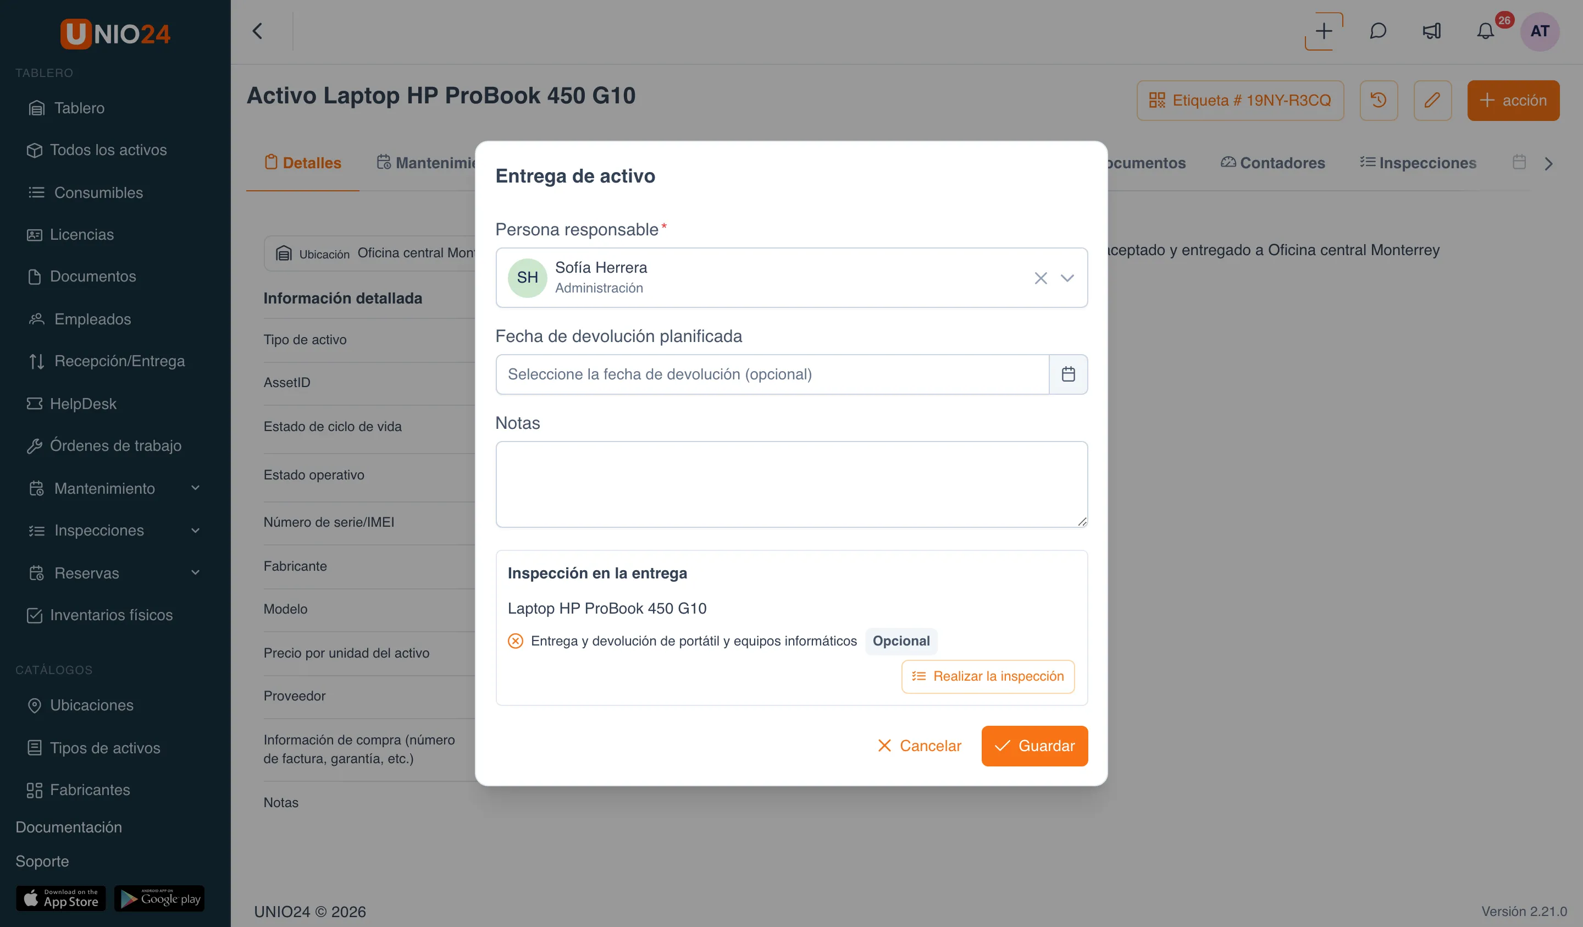Open the Google Play badge

click(159, 898)
